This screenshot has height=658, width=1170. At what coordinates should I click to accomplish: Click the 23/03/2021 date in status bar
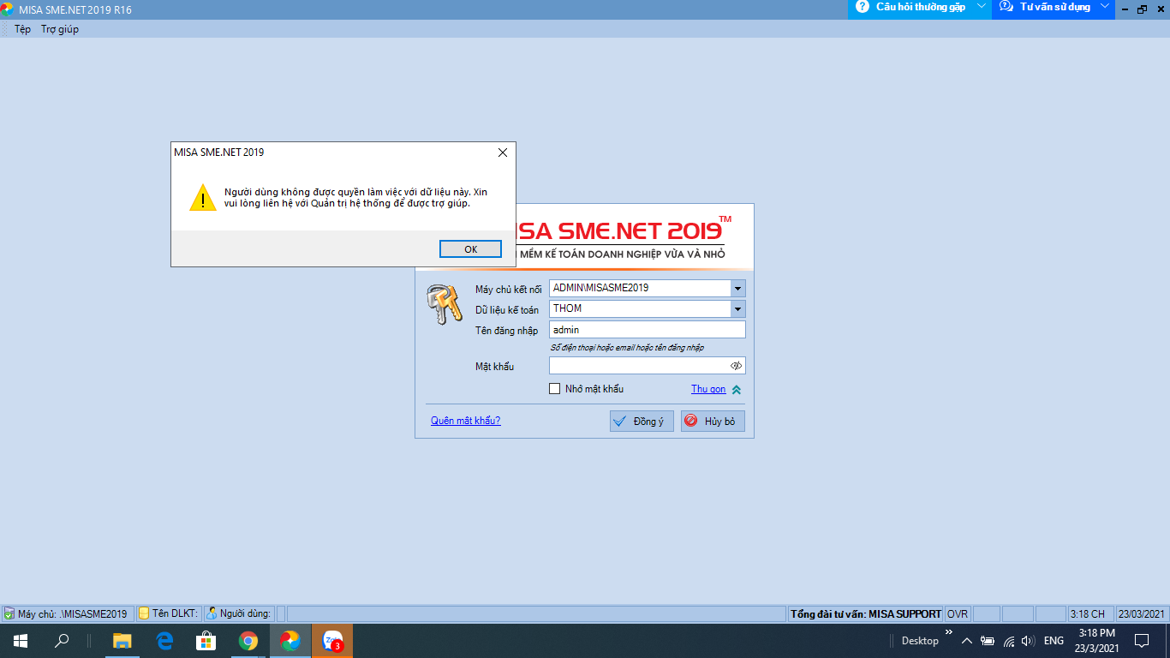[1142, 613]
